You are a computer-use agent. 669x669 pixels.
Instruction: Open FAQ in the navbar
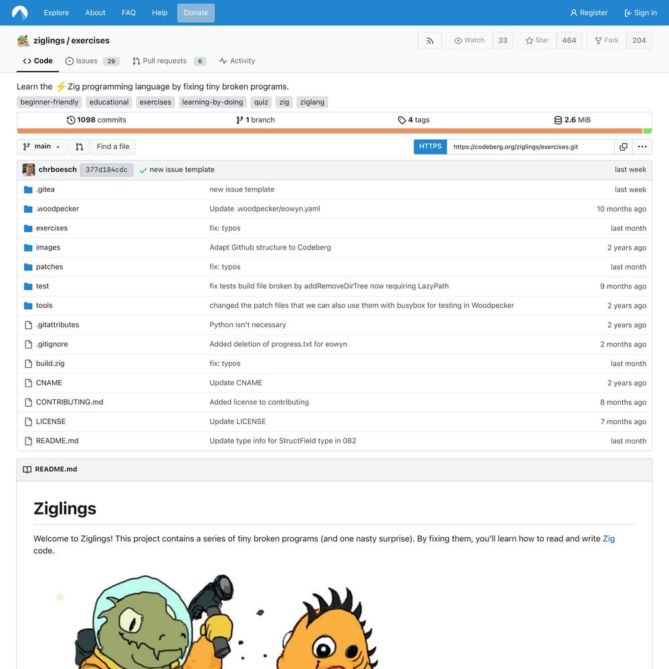point(128,13)
